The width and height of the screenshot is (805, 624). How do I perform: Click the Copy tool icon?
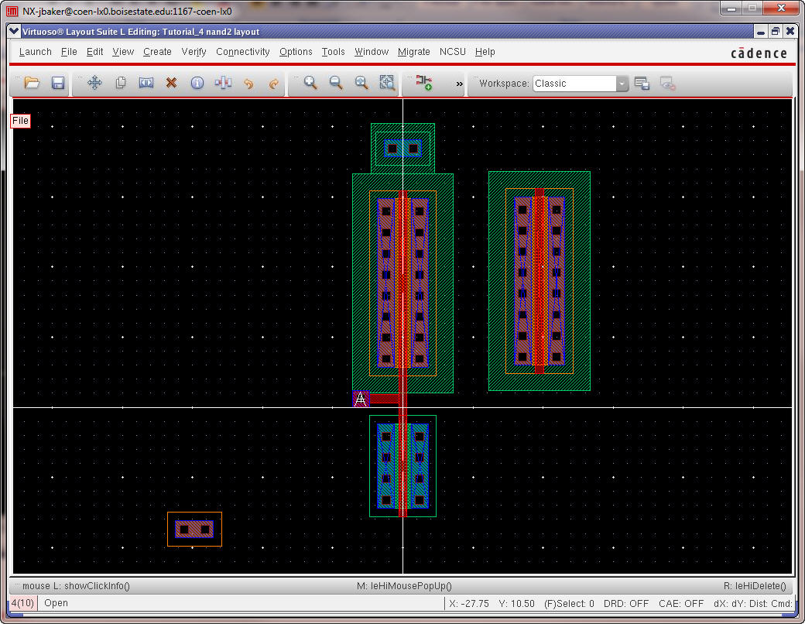[x=121, y=83]
